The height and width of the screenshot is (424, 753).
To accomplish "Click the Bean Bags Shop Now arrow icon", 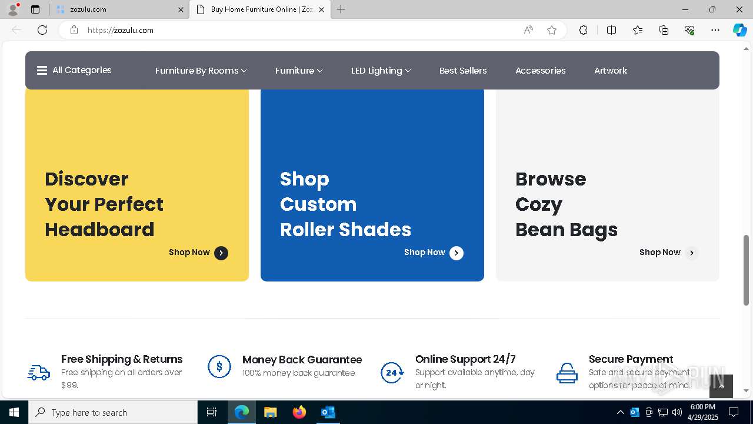I will click(692, 253).
